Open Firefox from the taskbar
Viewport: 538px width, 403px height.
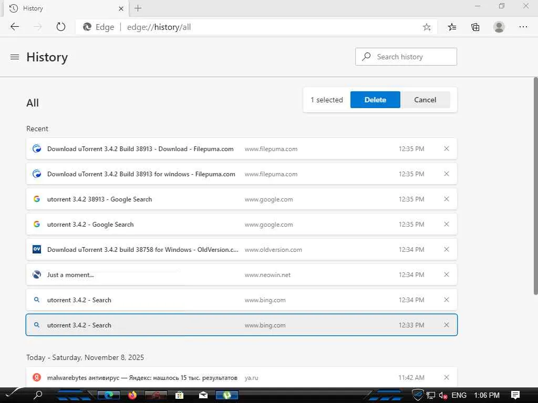coord(132,395)
